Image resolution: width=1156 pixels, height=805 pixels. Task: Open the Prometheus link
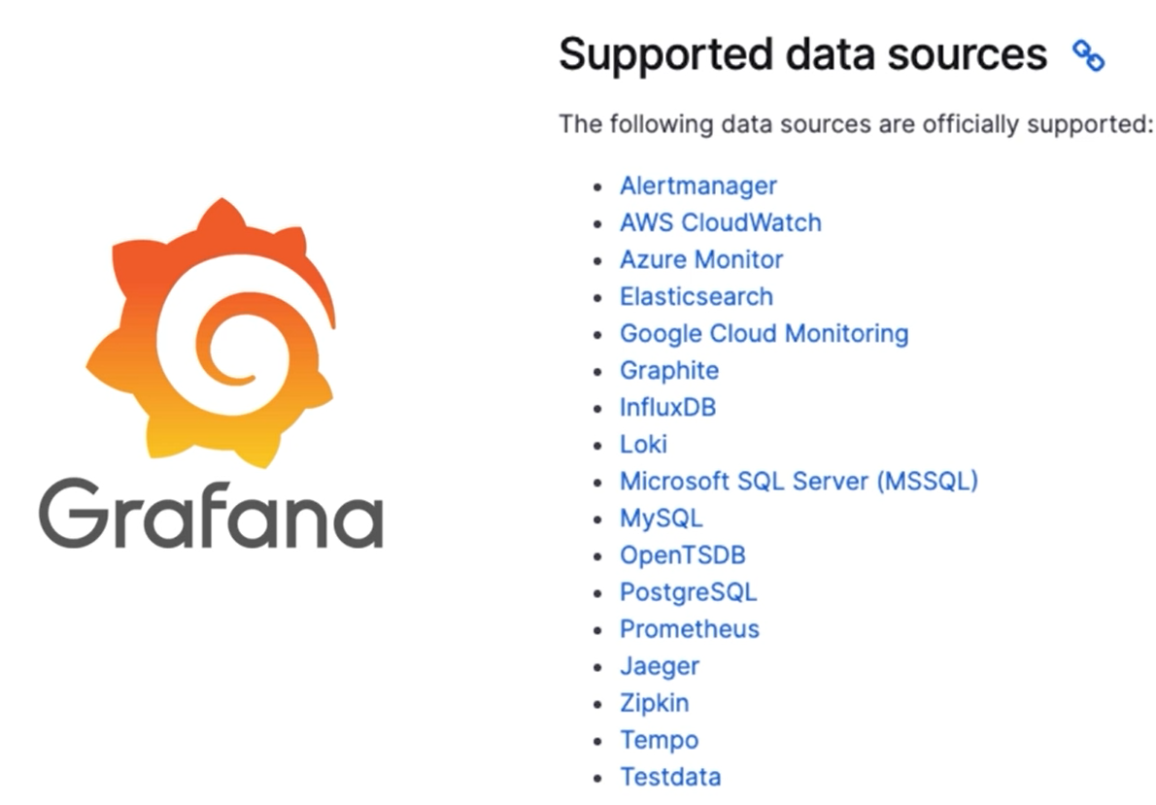pos(690,629)
